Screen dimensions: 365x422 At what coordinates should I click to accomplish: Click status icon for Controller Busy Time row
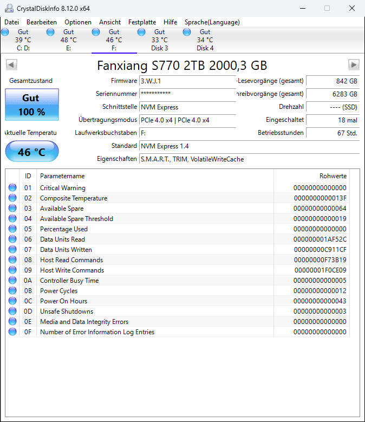click(x=12, y=280)
